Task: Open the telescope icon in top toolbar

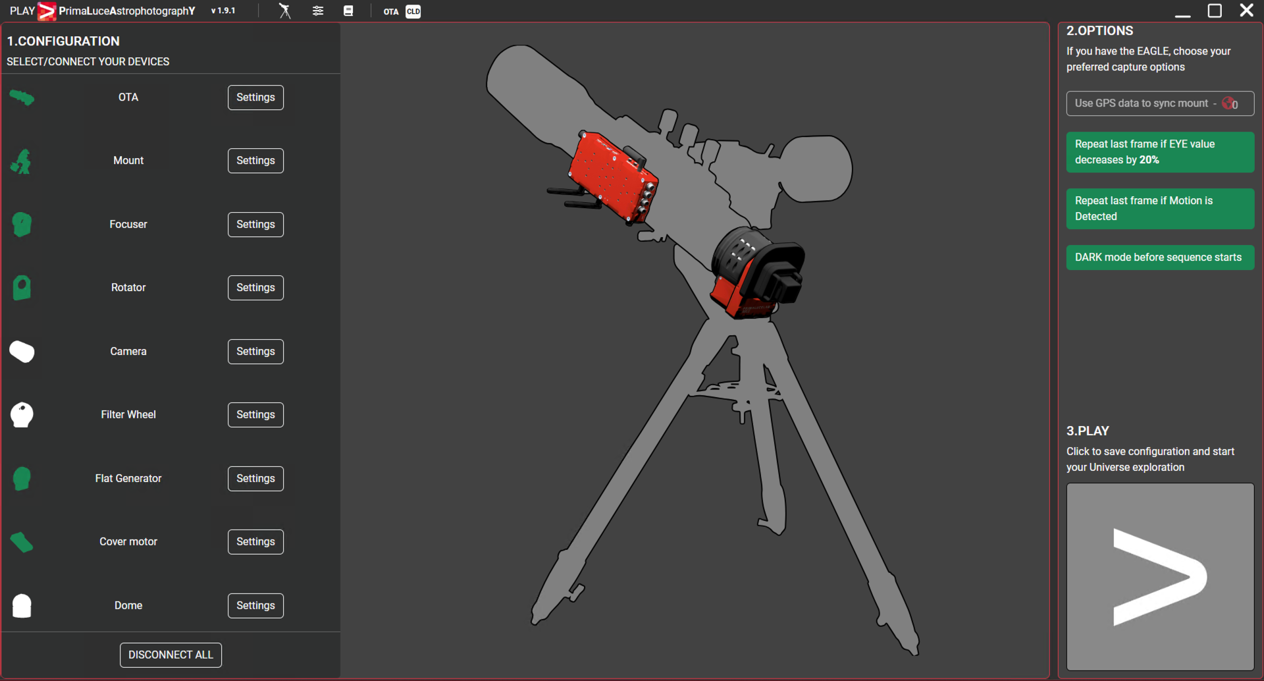Action: pyautogui.click(x=284, y=11)
